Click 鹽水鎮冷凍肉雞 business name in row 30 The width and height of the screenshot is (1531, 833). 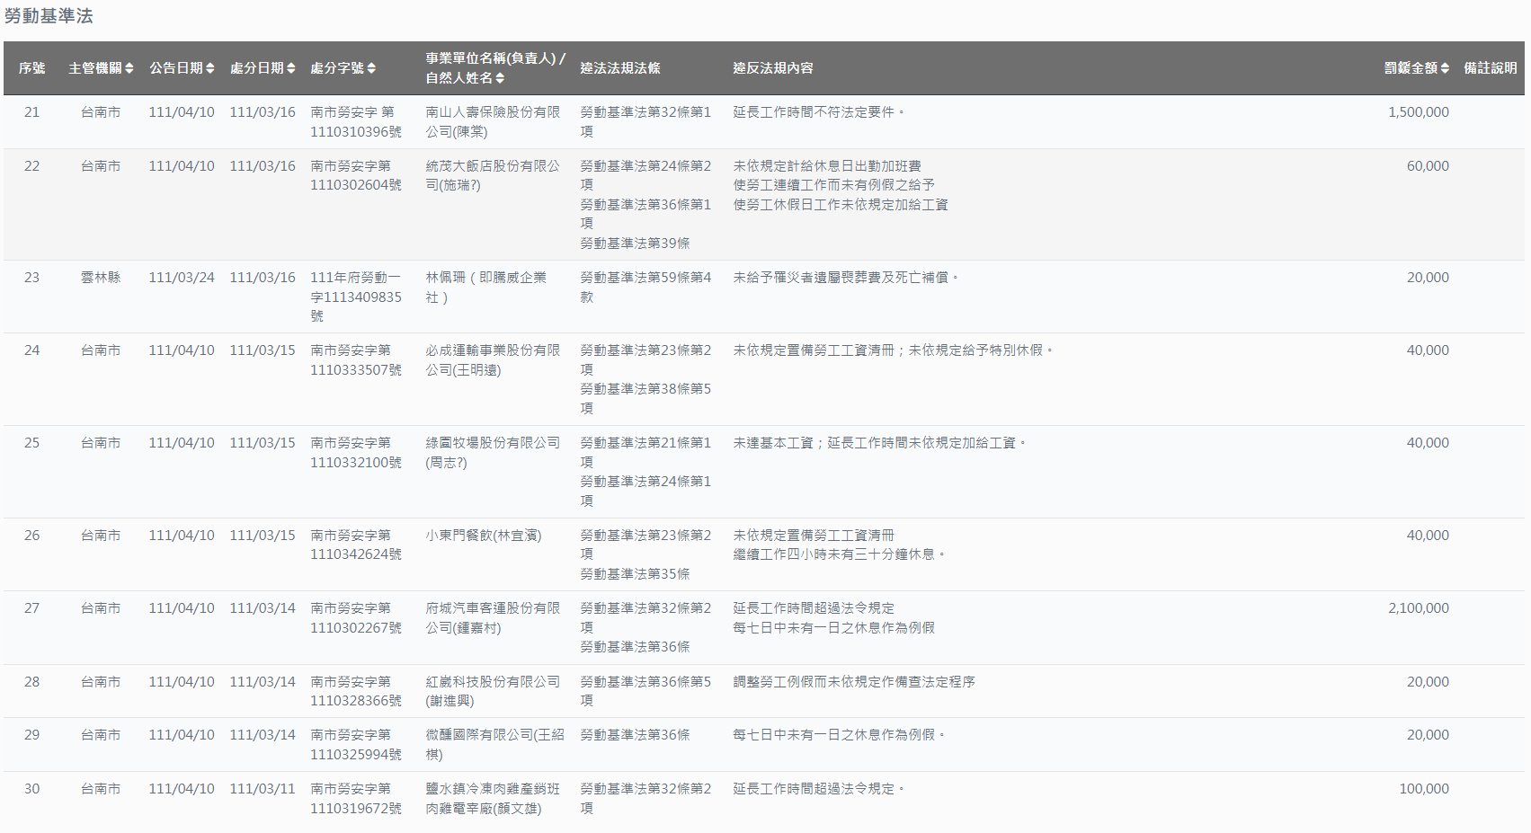click(x=492, y=798)
